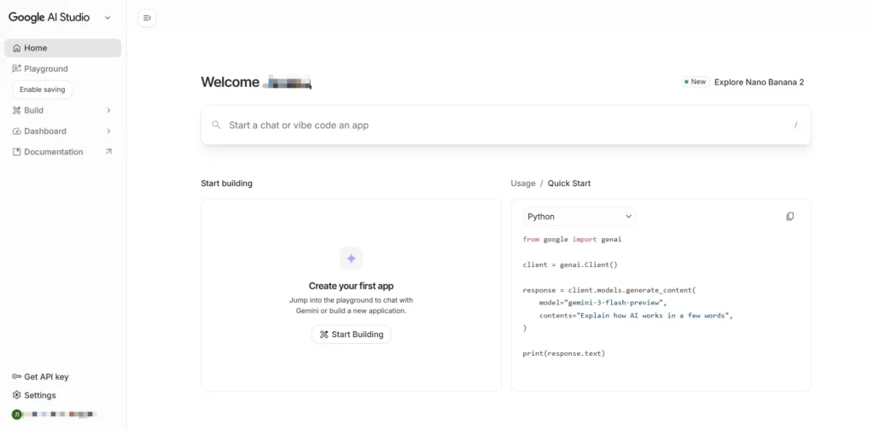Open the Google AI Studio title dropdown
The height and width of the screenshot is (430, 874).
pos(108,18)
